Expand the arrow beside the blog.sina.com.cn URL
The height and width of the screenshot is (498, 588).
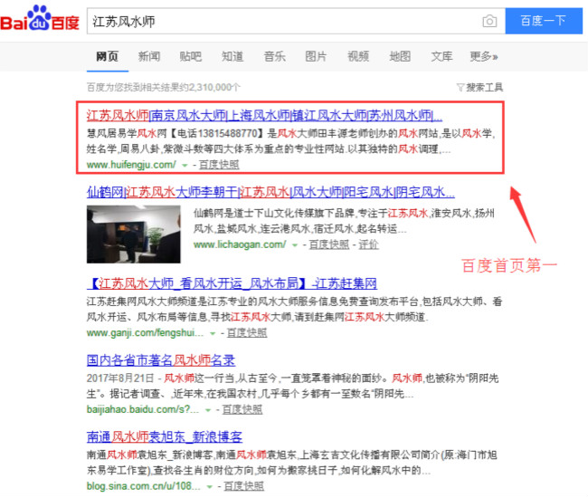[x=213, y=485]
